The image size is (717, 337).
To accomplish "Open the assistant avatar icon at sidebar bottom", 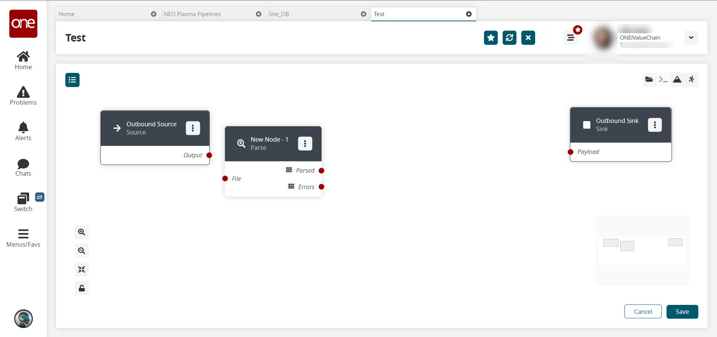I will (24, 319).
